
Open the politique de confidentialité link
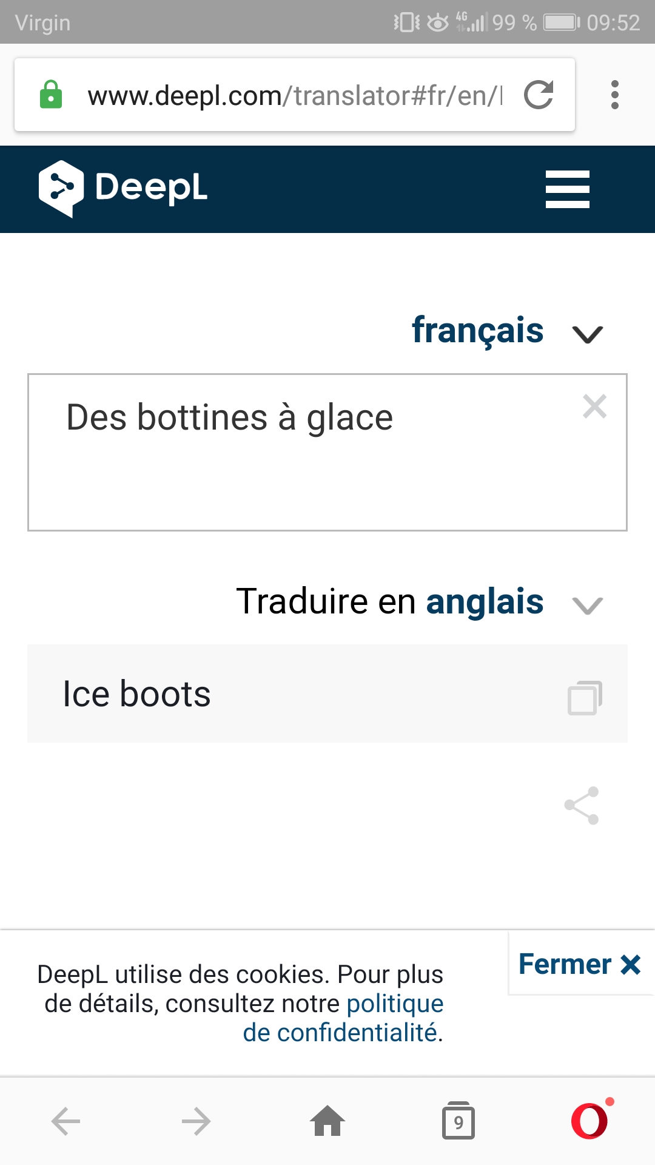395,1004
